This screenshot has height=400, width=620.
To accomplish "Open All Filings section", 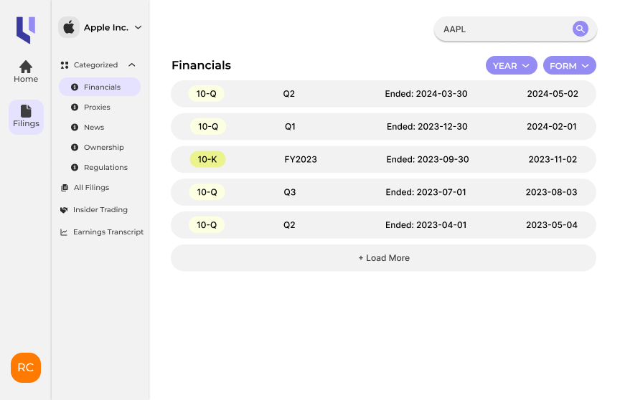I will [91, 188].
